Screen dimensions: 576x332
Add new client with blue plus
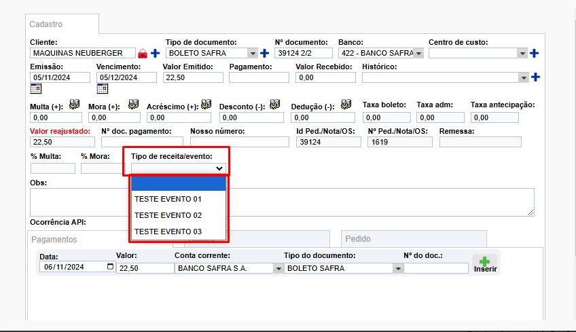pyautogui.click(x=156, y=53)
